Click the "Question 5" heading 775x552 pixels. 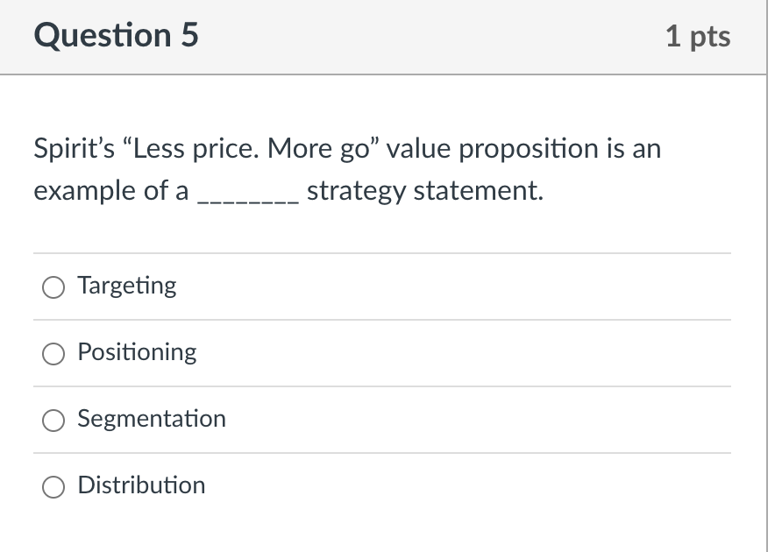pos(116,36)
